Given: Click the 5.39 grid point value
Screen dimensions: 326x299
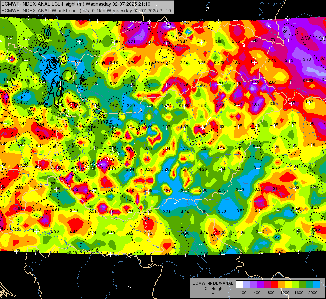Looking at the screenshot, I should pos(114,84).
